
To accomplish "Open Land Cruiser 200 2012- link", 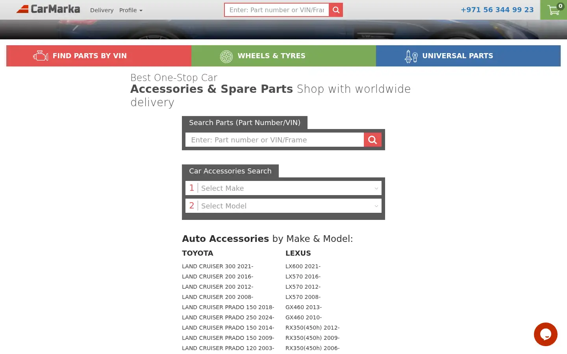I will click(218, 287).
